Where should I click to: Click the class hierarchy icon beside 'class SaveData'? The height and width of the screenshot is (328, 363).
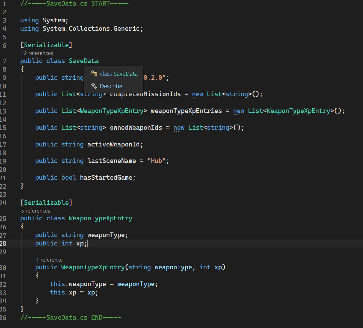pos(94,73)
